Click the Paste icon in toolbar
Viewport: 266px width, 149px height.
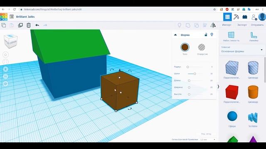[12, 25]
